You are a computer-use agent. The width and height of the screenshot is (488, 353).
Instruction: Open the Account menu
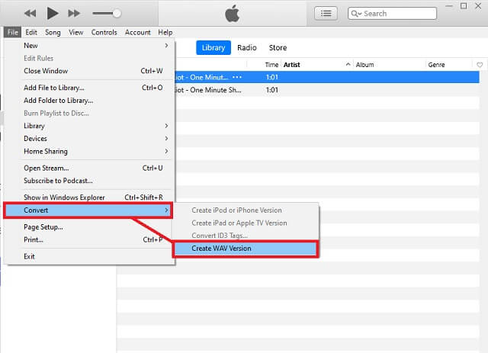137,32
